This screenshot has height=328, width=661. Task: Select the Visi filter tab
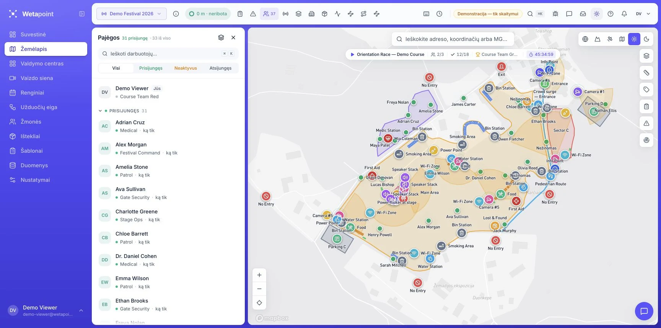116,68
